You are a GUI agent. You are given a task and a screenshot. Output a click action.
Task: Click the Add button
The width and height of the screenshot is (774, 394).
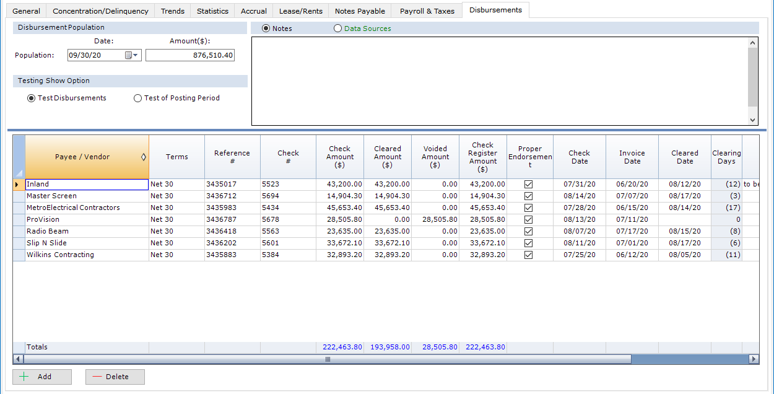point(42,377)
